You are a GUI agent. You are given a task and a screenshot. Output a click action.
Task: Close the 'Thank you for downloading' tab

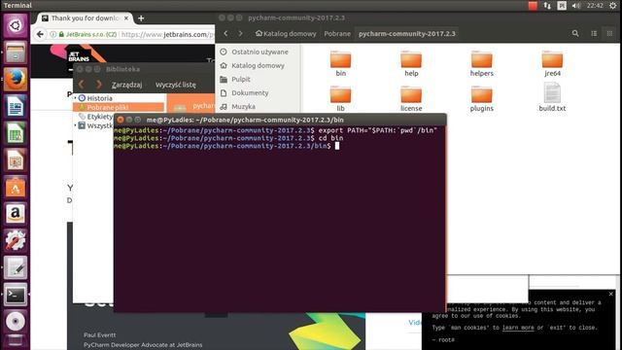(x=126, y=18)
